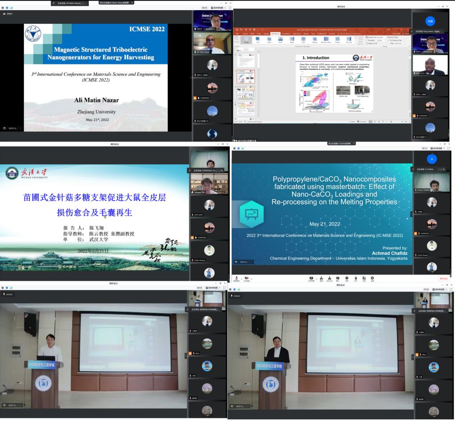The image size is (455, 421).
Task: Open speaker view dropdown in Ali Matin Nazar window
Action: pyautogui.click(x=219, y=8)
